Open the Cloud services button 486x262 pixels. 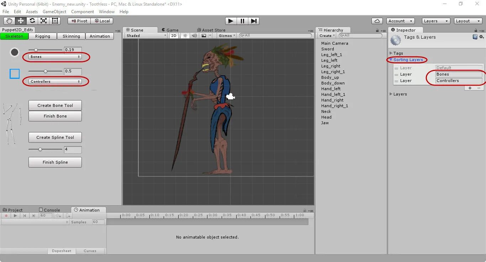(x=377, y=21)
